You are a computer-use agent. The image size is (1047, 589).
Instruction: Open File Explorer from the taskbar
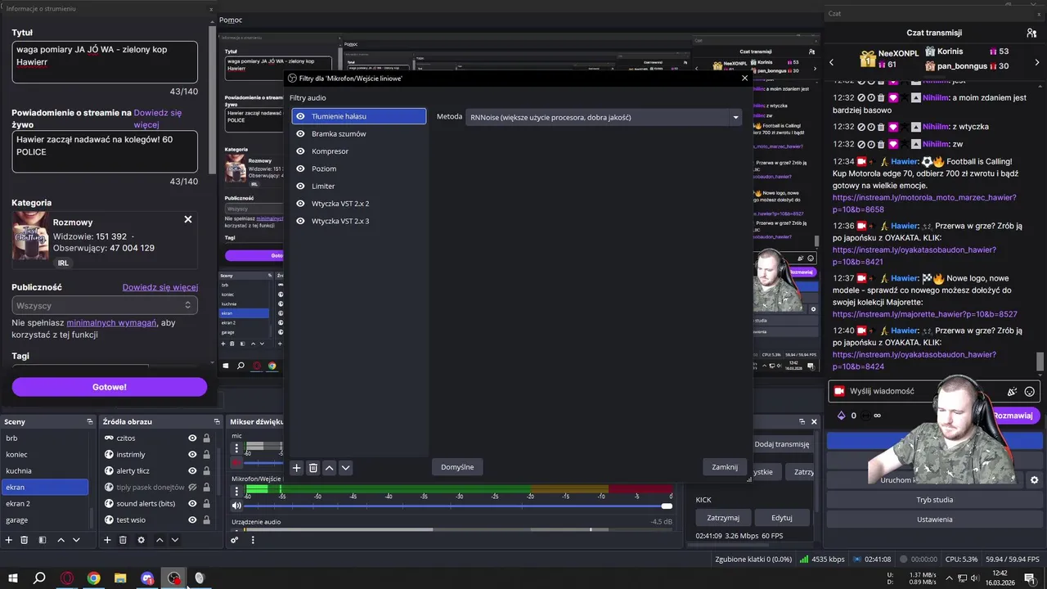click(120, 578)
